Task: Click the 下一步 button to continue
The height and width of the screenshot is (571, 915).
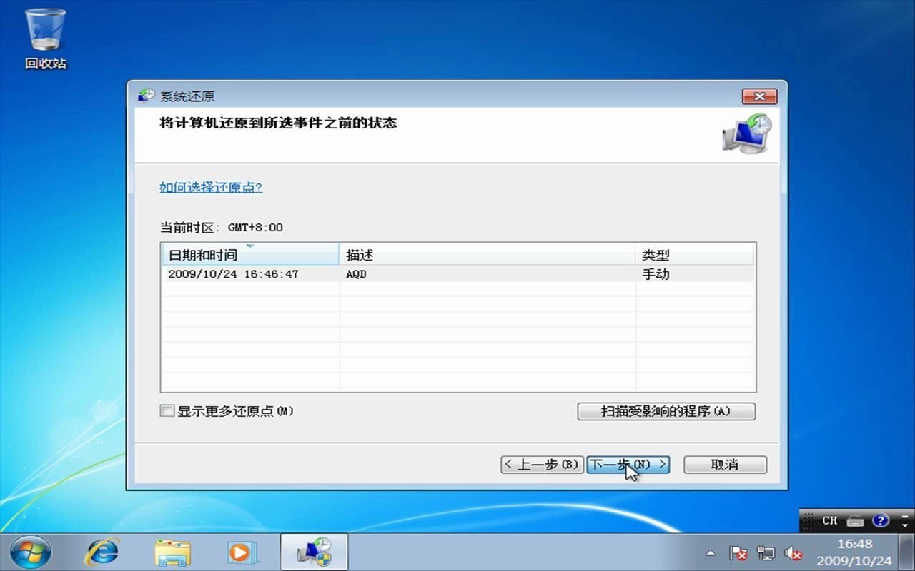Action: click(x=627, y=464)
